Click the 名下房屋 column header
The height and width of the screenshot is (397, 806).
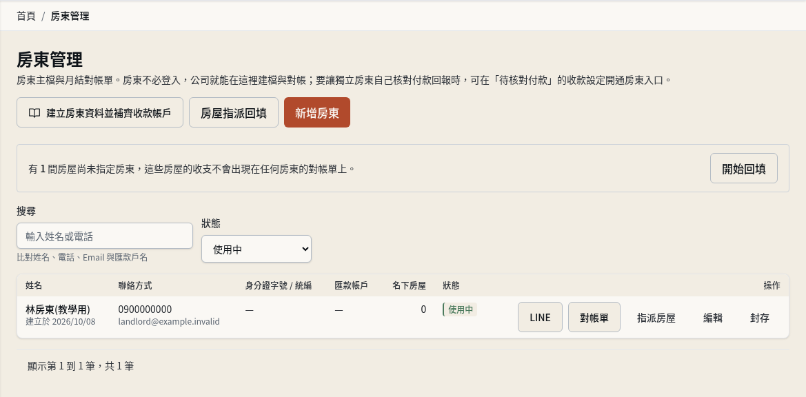tap(409, 285)
